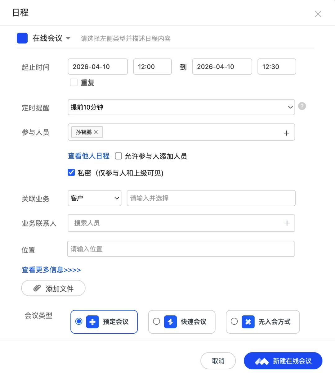Click the paperclip icon in 添加文件
Image resolution: width=335 pixels, height=379 pixels.
click(37, 288)
